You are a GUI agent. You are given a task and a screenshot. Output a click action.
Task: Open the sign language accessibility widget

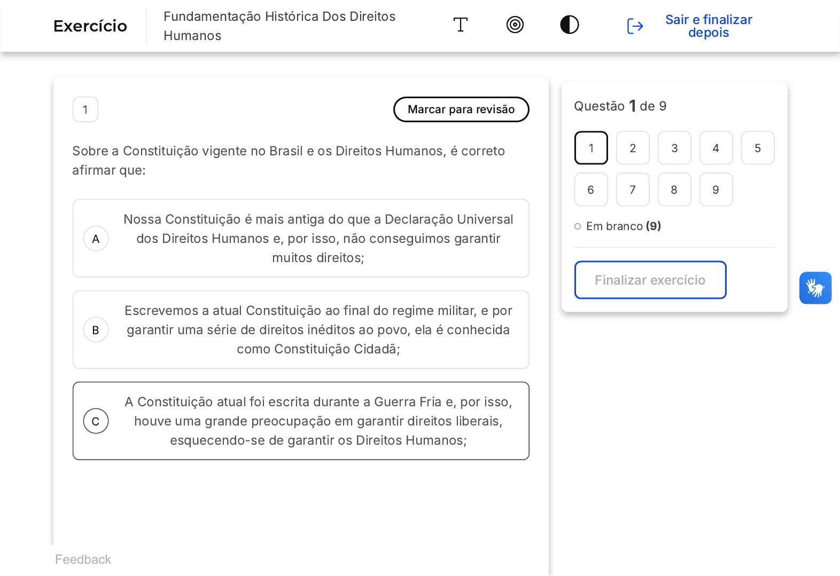(815, 288)
